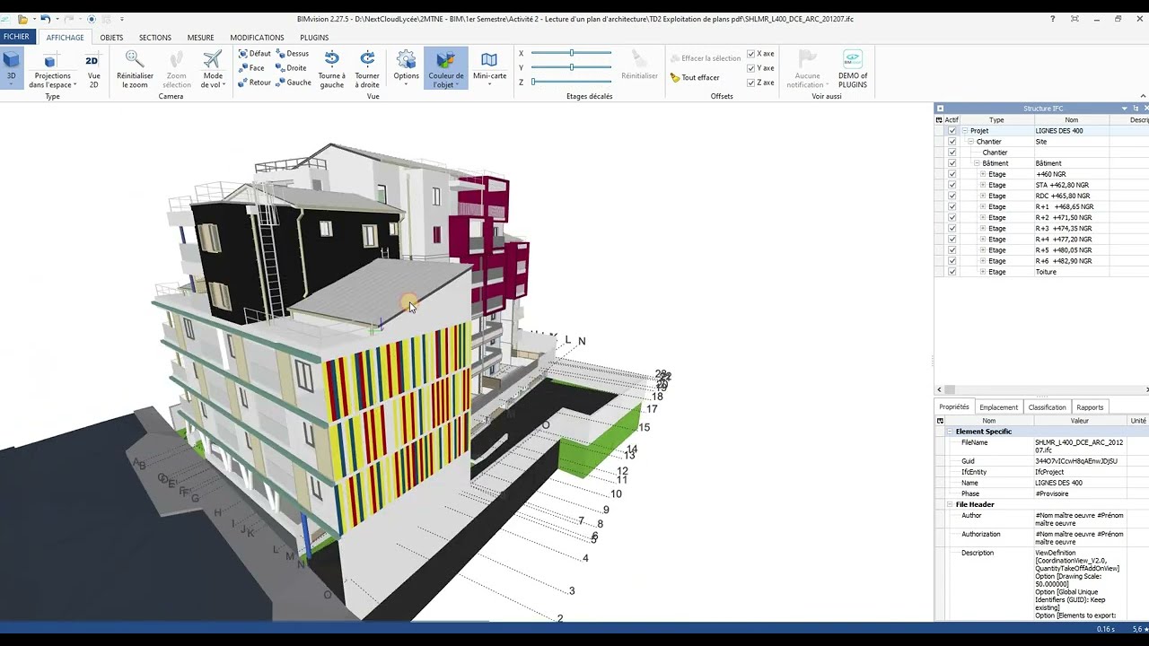Rotate view with Tourner à droite
The width and height of the screenshot is (1149, 646).
[x=367, y=69]
